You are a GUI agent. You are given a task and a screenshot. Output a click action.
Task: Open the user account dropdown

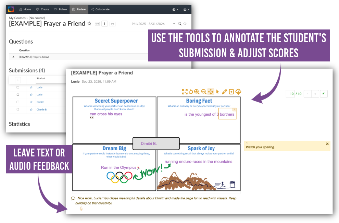186,10
